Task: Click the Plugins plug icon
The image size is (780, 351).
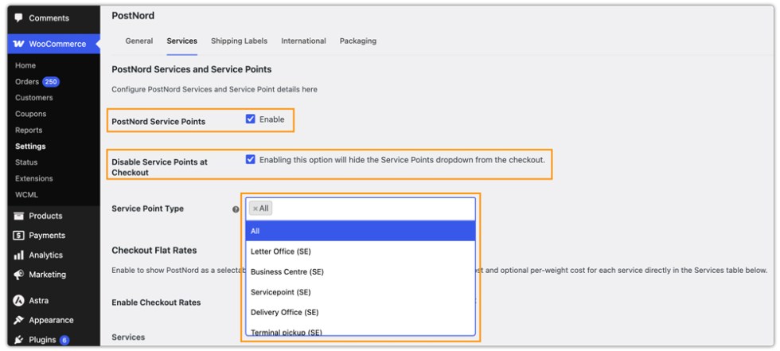Action: click(18, 340)
